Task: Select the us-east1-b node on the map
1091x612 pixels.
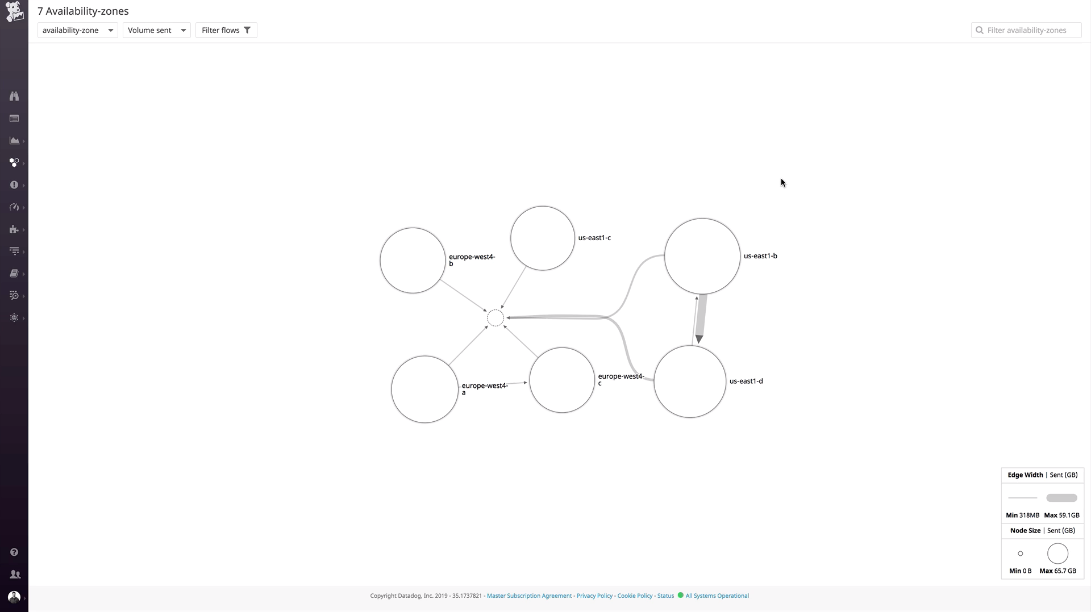Action: [702, 255]
